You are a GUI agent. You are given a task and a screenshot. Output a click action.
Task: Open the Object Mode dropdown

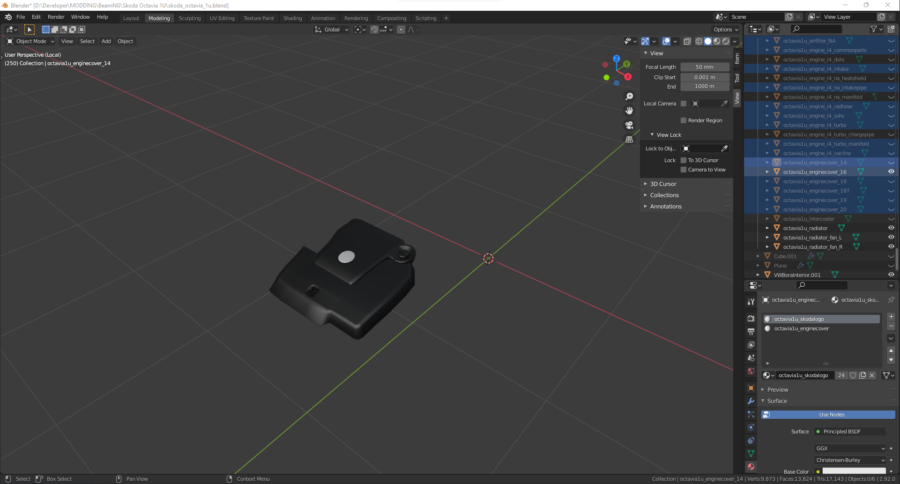30,41
